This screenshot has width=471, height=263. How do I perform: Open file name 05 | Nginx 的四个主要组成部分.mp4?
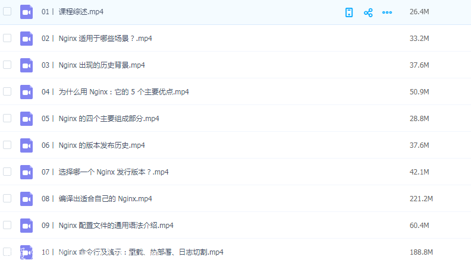[x=101, y=119]
